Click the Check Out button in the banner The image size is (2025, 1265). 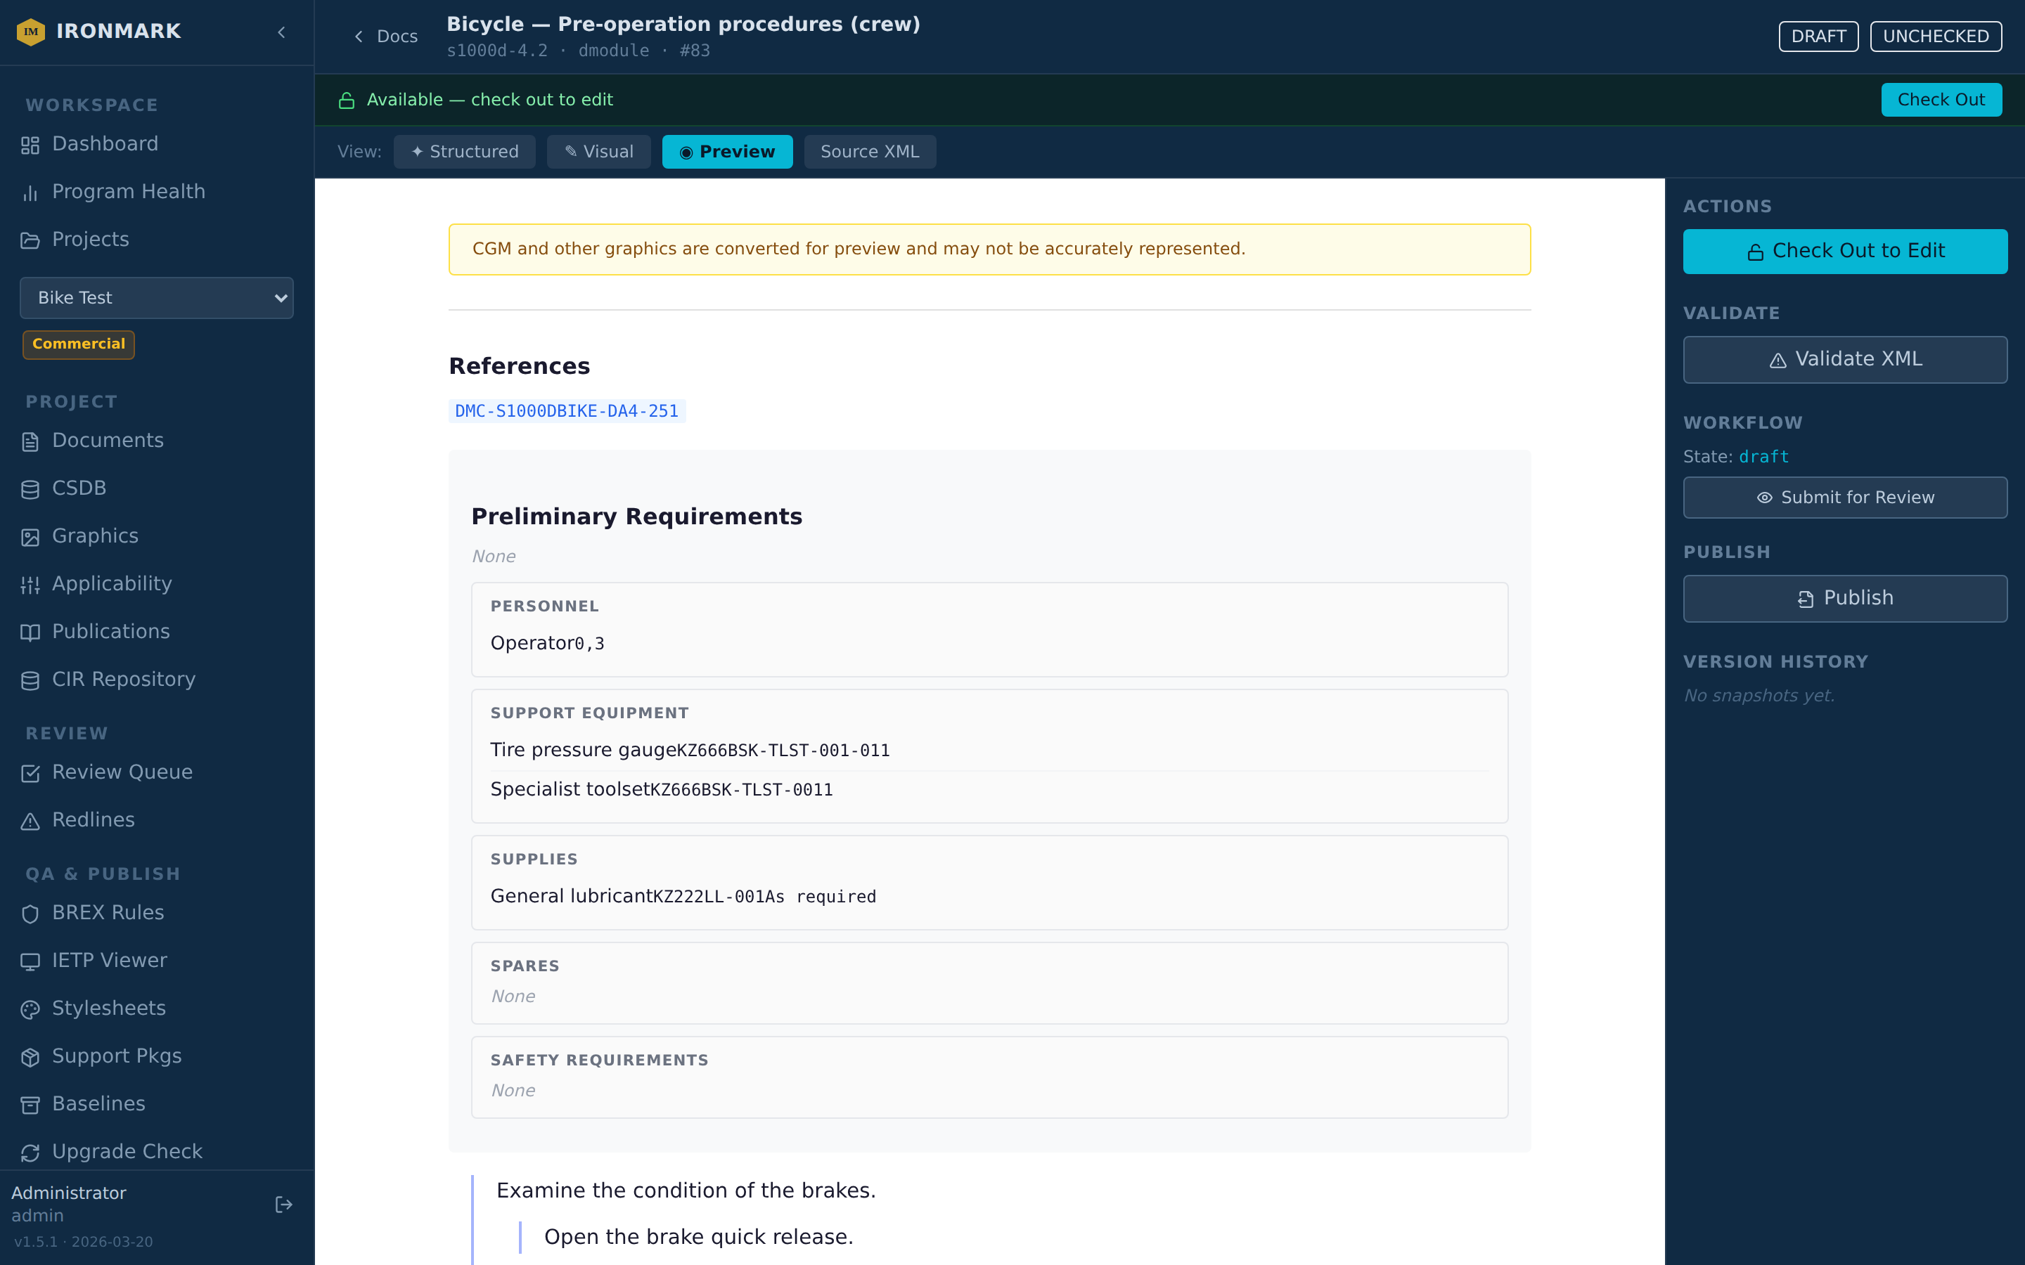tap(1941, 100)
